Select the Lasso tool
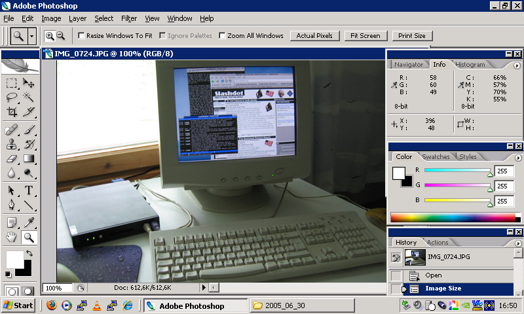This screenshot has width=524, height=314. coord(12,97)
